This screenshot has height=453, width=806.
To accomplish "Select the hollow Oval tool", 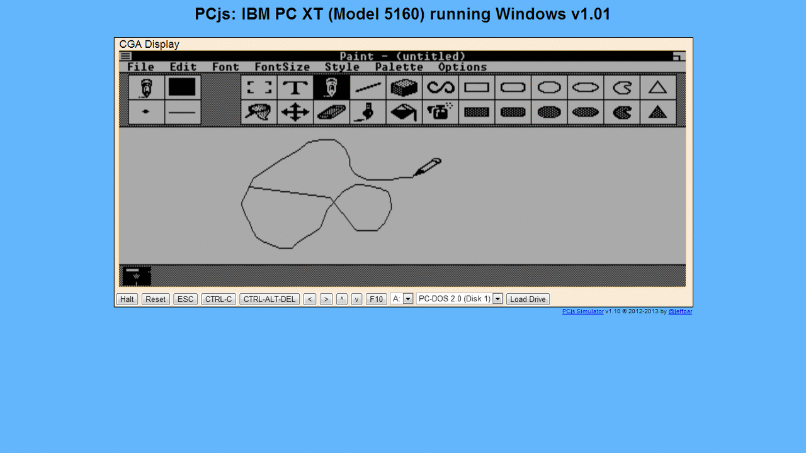I will tap(585, 87).
